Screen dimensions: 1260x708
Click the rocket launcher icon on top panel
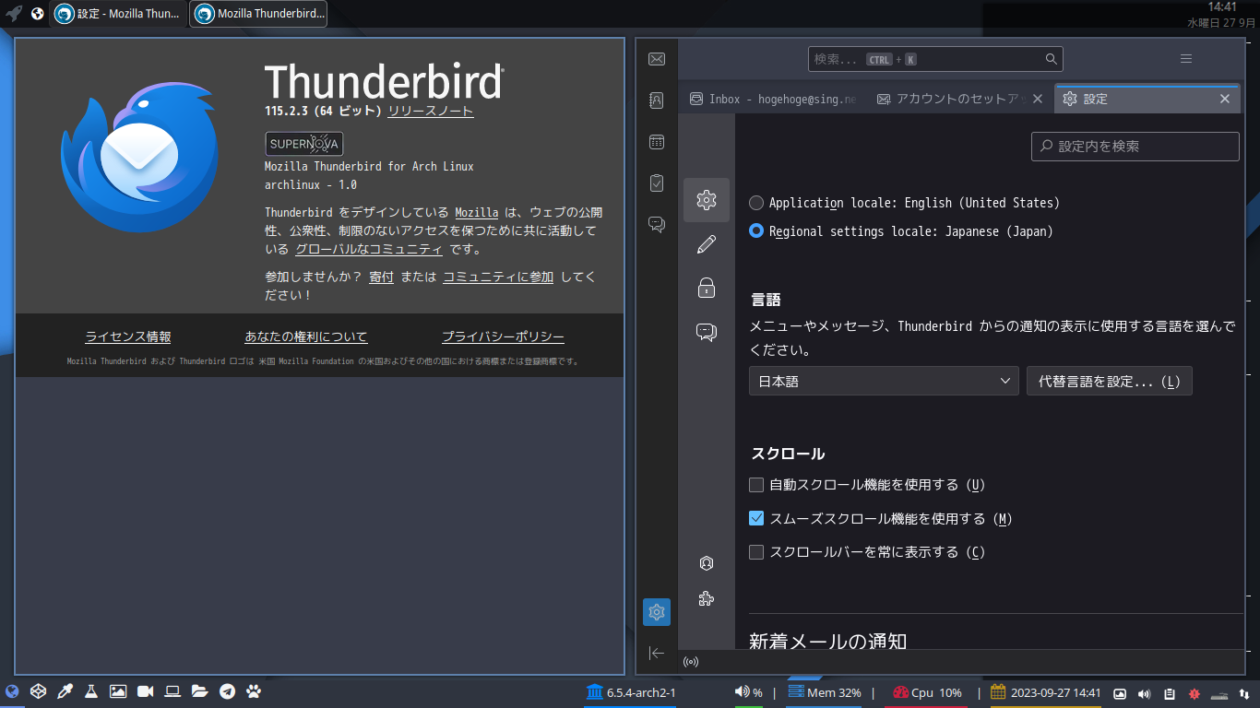pos(14,14)
